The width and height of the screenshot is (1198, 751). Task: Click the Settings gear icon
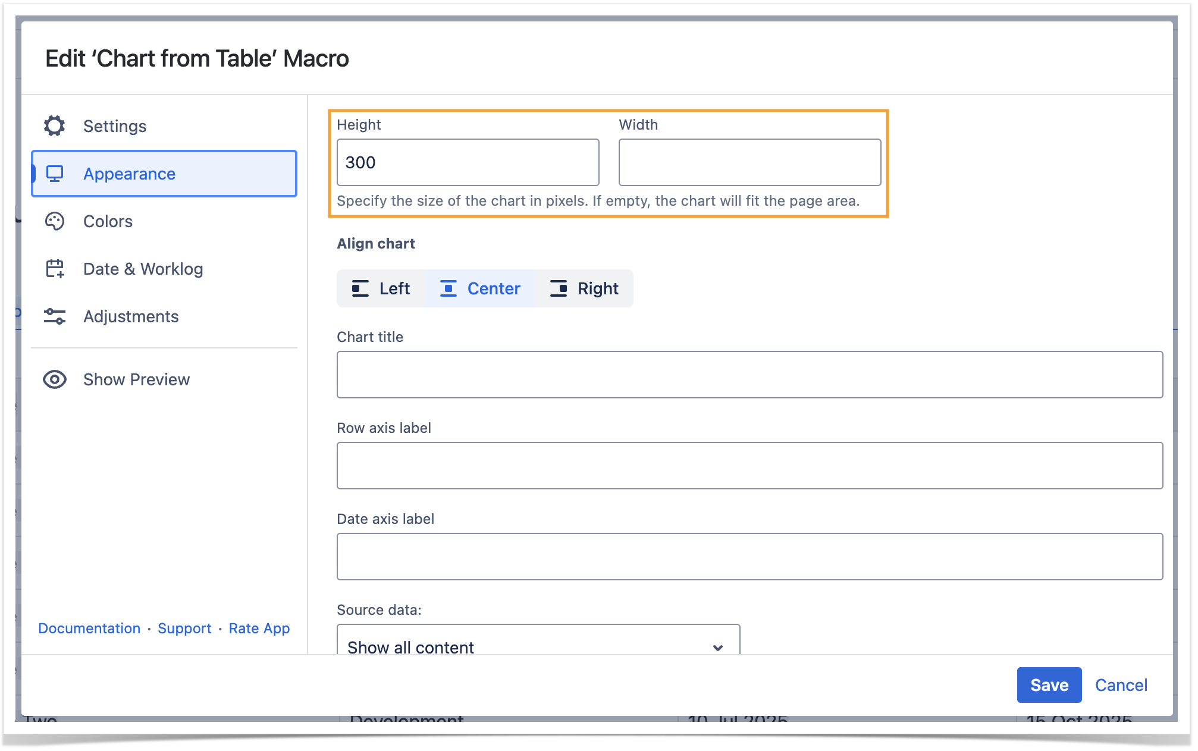54,125
